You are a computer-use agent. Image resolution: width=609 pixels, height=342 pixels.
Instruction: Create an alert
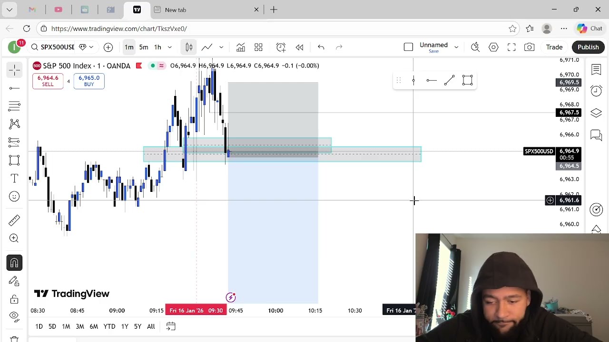coord(281,47)
